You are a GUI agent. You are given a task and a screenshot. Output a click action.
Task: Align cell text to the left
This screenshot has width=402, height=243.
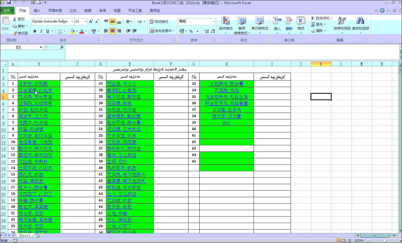tap(106, 31)
